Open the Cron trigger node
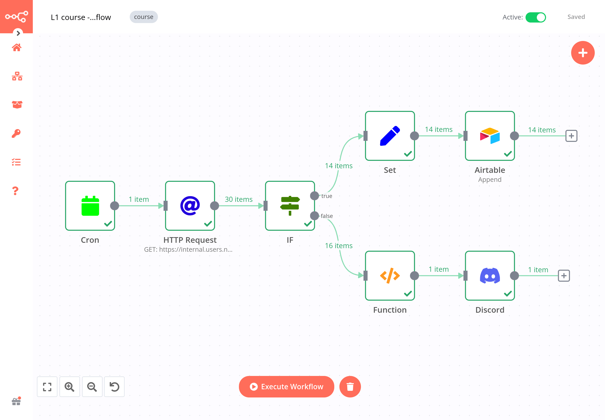Viewport: 605px width, 420px height. [90, 206]
